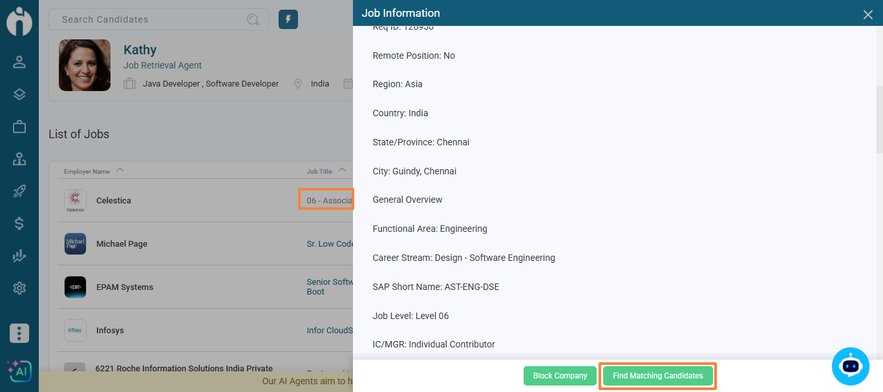The width and height of the screenshot is (883, 392).
Task: Close the Job Information panel
Action: coord(867,14)
